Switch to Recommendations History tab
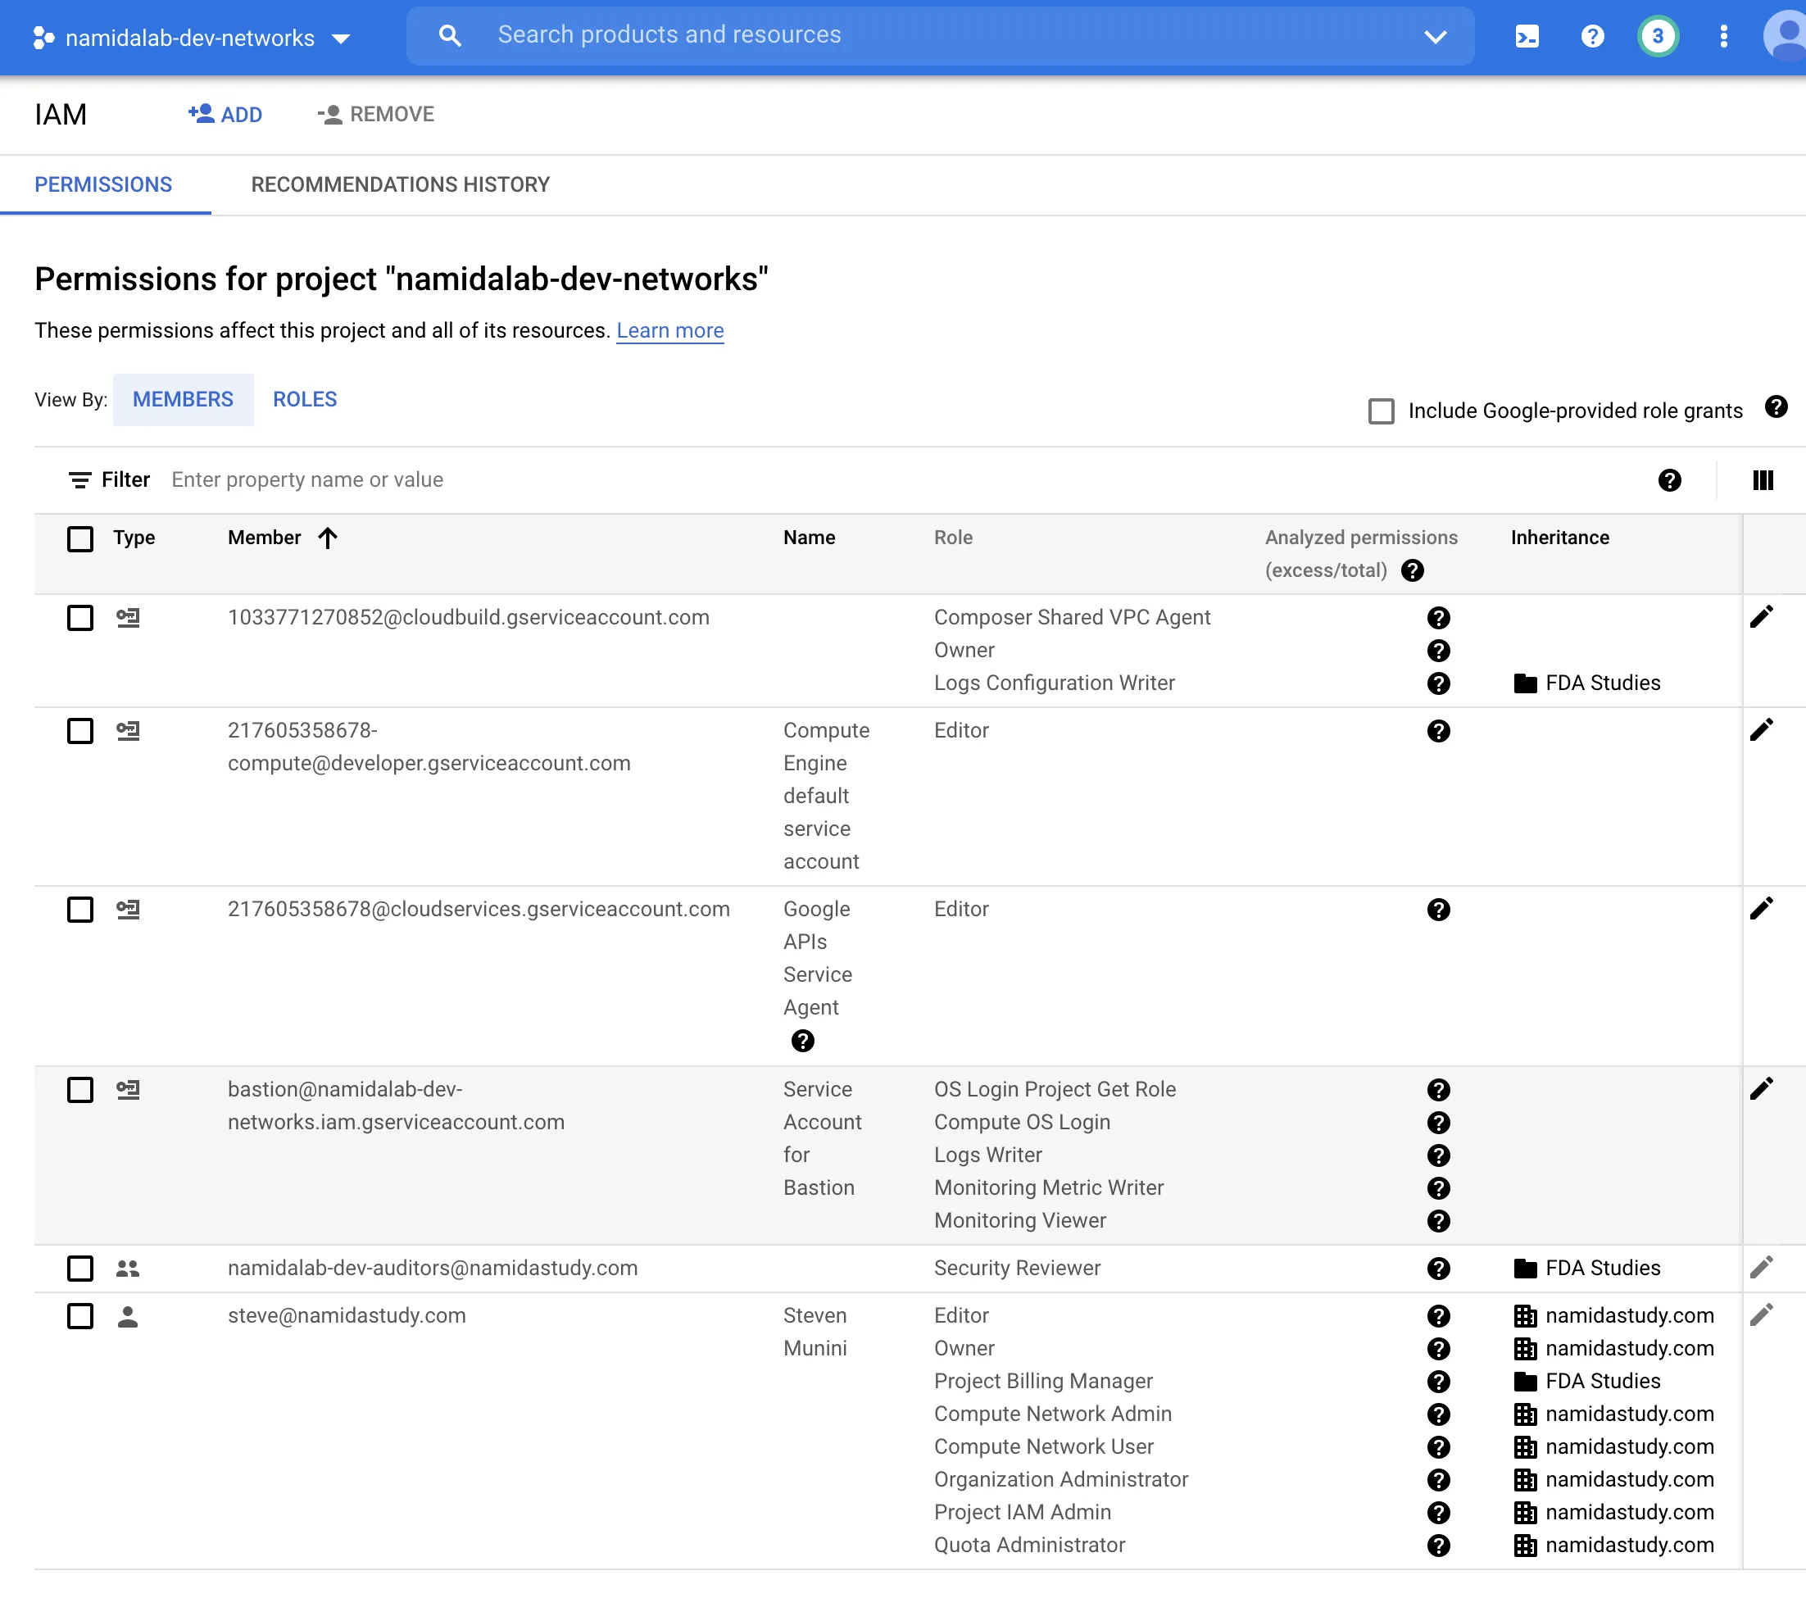 coord(400,184)
